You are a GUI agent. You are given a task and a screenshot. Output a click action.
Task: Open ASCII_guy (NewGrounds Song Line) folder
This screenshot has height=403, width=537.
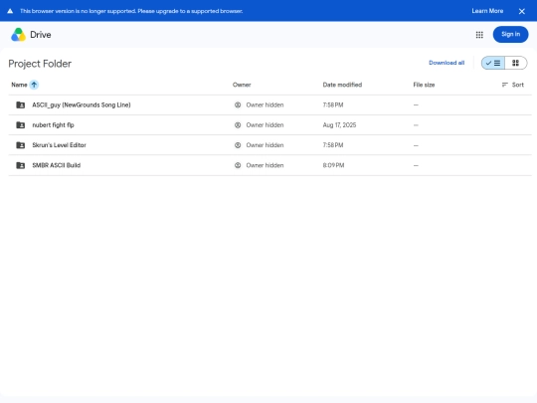coord(82,104)
